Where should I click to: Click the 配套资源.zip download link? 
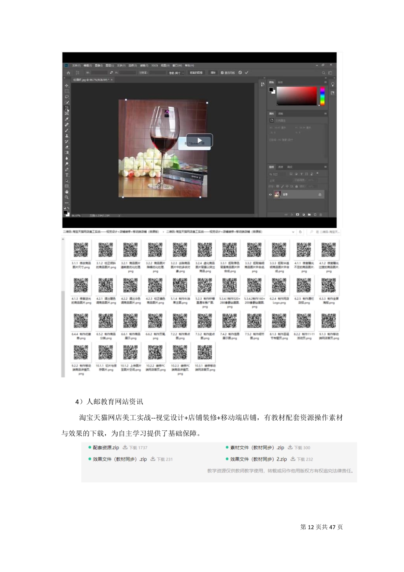coord(106,447)
